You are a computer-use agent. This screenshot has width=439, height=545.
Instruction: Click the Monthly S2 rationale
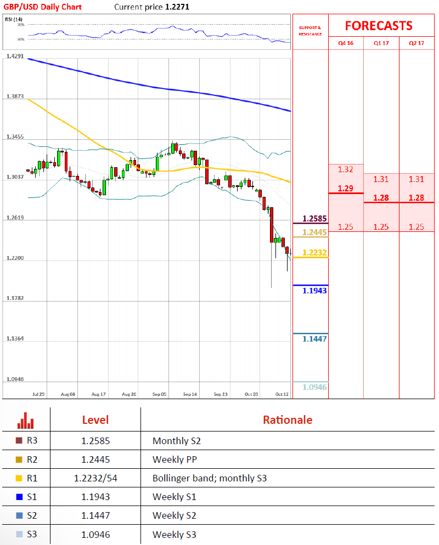(x=177, y=441)
